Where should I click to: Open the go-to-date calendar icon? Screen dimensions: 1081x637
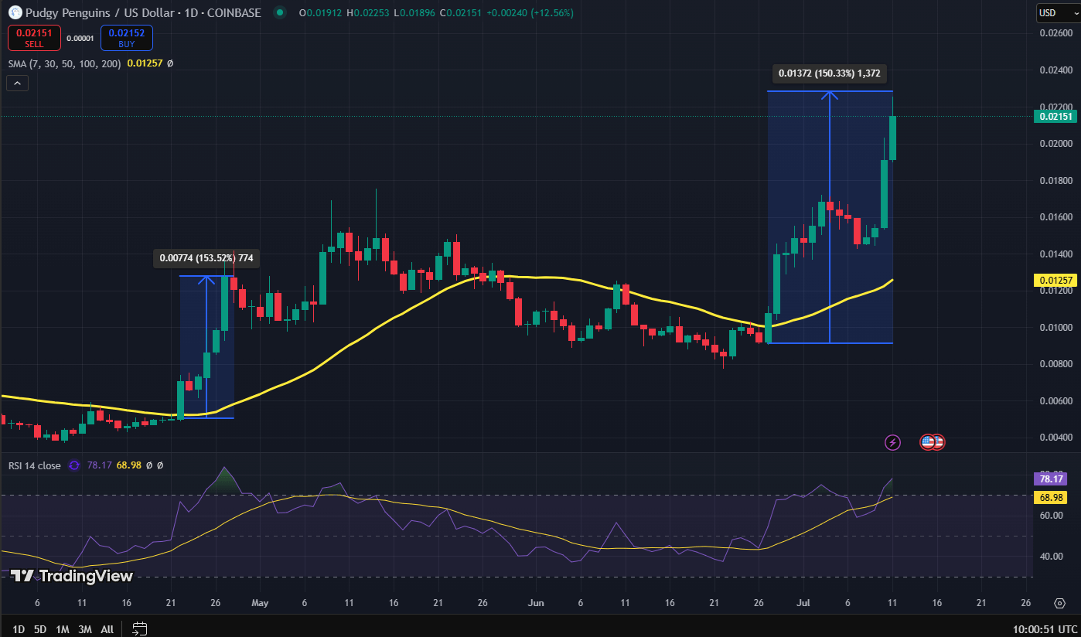[x=140, y=628]
